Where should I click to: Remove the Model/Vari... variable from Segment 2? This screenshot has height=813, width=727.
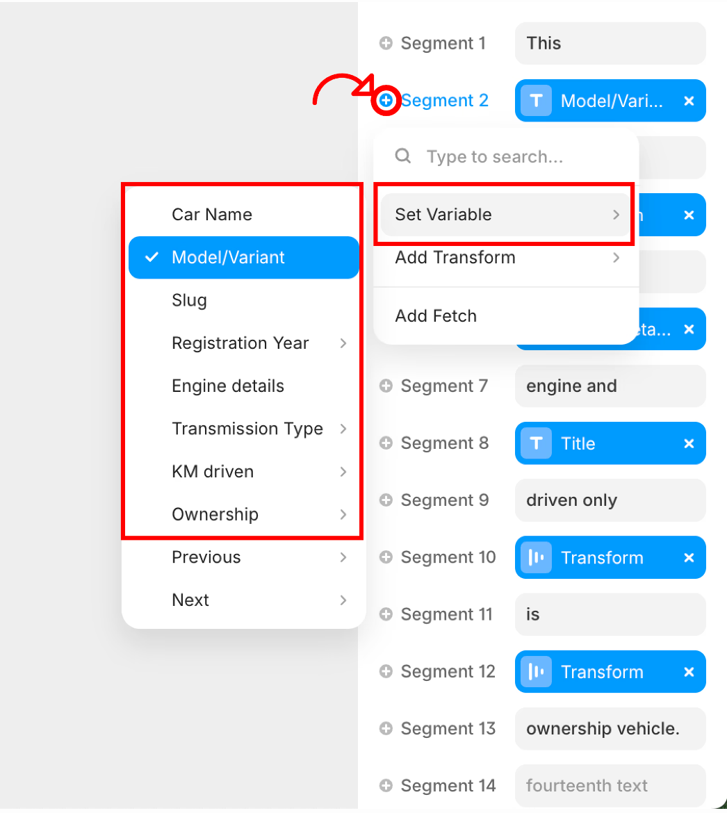pyautogui.click(x=689, y=101)
